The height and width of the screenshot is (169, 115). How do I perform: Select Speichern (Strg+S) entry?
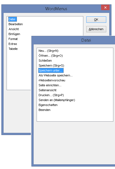pos(51,65)
